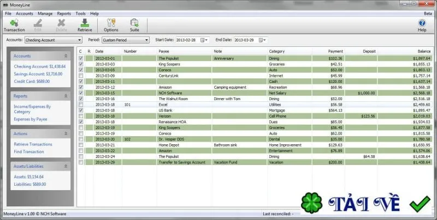Open the Help menu

95,14
